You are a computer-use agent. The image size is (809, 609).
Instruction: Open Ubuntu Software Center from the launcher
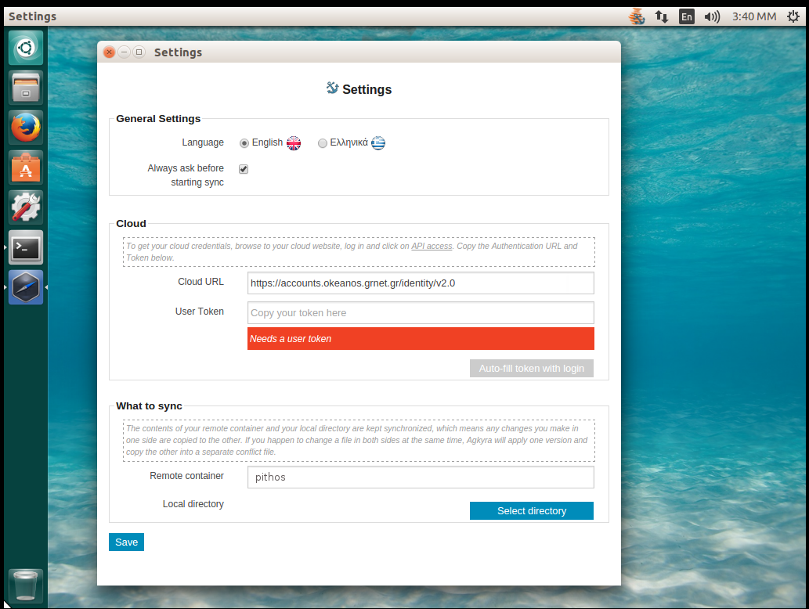tap(26, 168)
